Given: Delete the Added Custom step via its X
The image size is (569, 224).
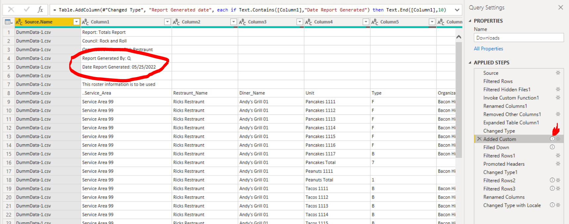Looking at the screenshot, I should click(479, 139).
